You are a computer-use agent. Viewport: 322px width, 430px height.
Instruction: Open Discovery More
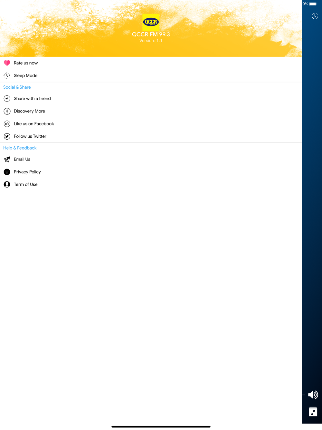pyautogui.click(x=151, y=111)
